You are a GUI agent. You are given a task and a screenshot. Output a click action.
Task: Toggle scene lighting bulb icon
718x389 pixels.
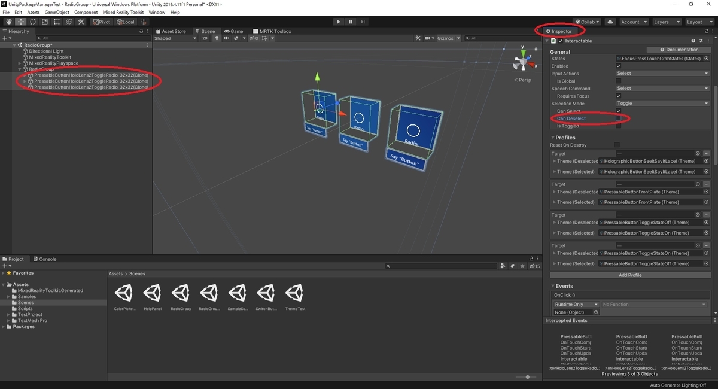217,38
